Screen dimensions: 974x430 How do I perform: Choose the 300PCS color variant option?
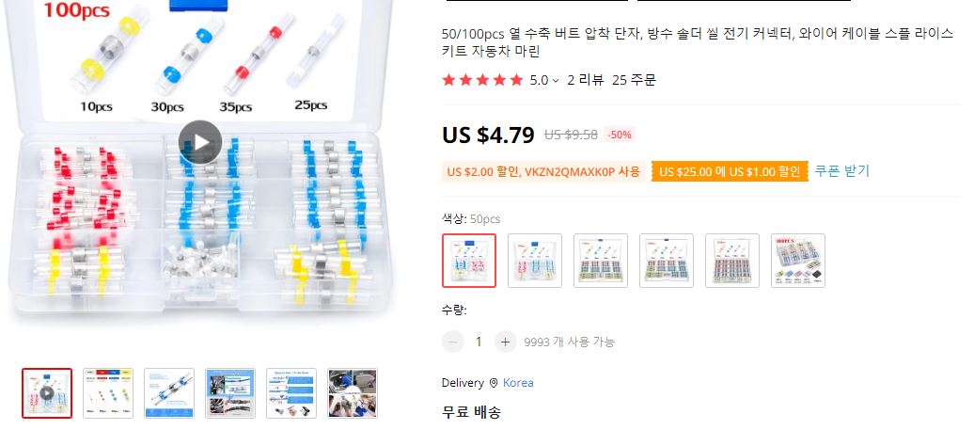798,260
